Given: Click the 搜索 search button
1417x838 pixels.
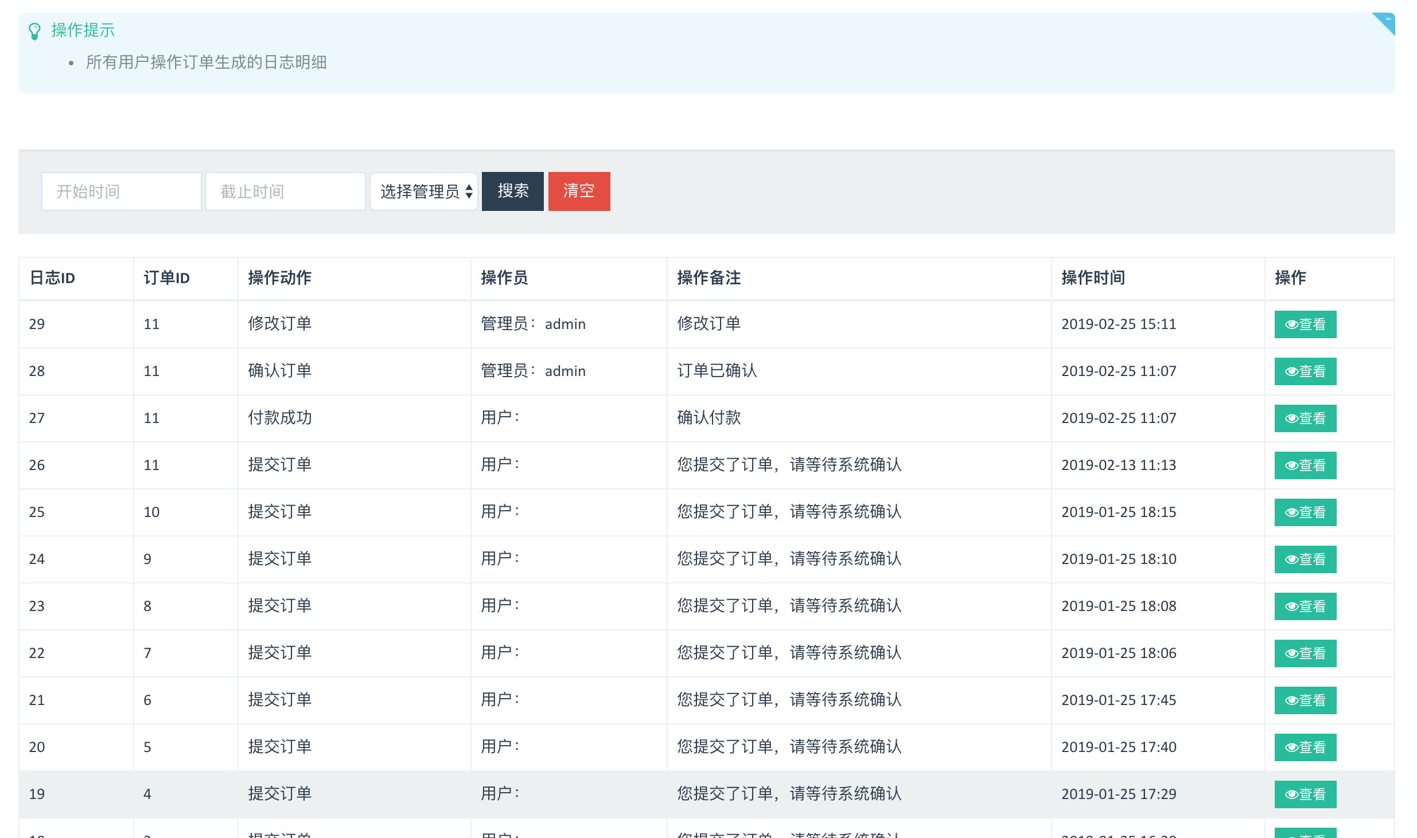Looking at the screenshot, I should pos(512,191).
